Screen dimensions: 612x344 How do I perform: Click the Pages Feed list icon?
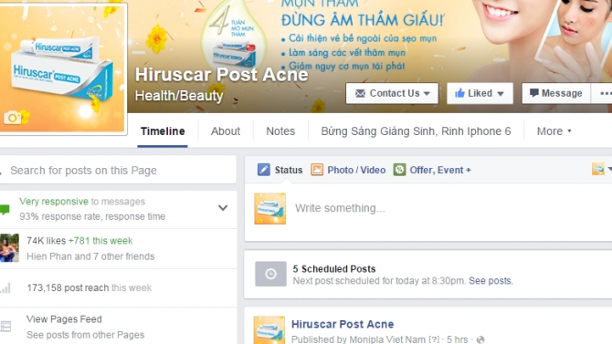[x=5, y=327]
